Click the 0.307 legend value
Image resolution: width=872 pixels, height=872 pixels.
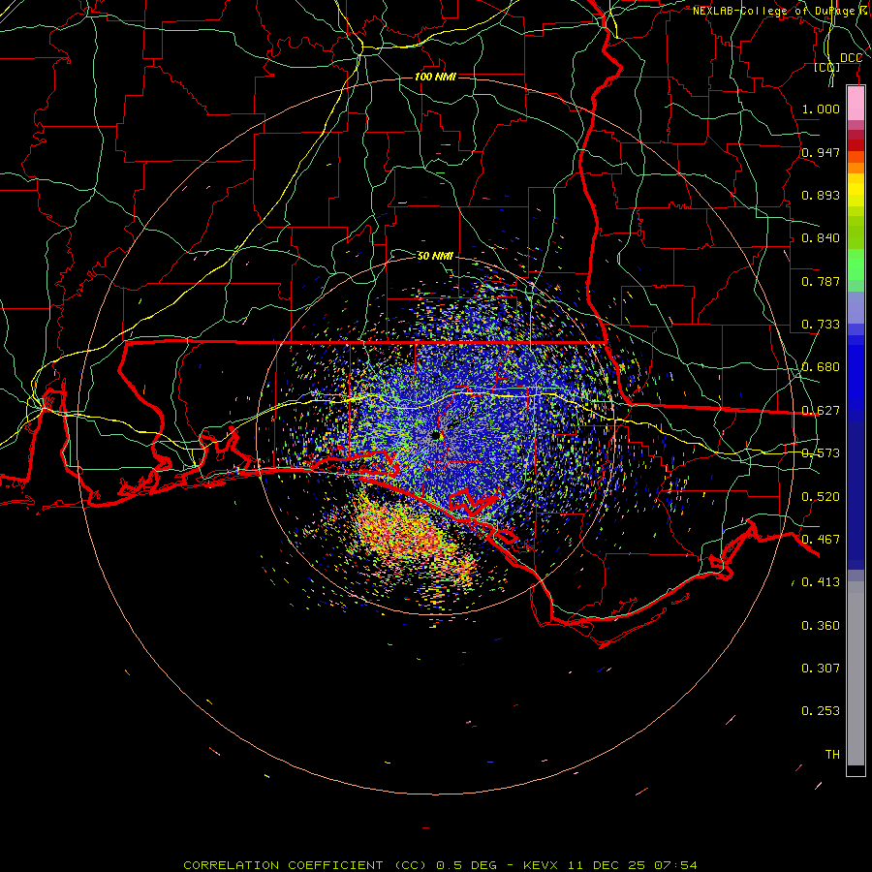pyautogui.click(x=821, y=669)
